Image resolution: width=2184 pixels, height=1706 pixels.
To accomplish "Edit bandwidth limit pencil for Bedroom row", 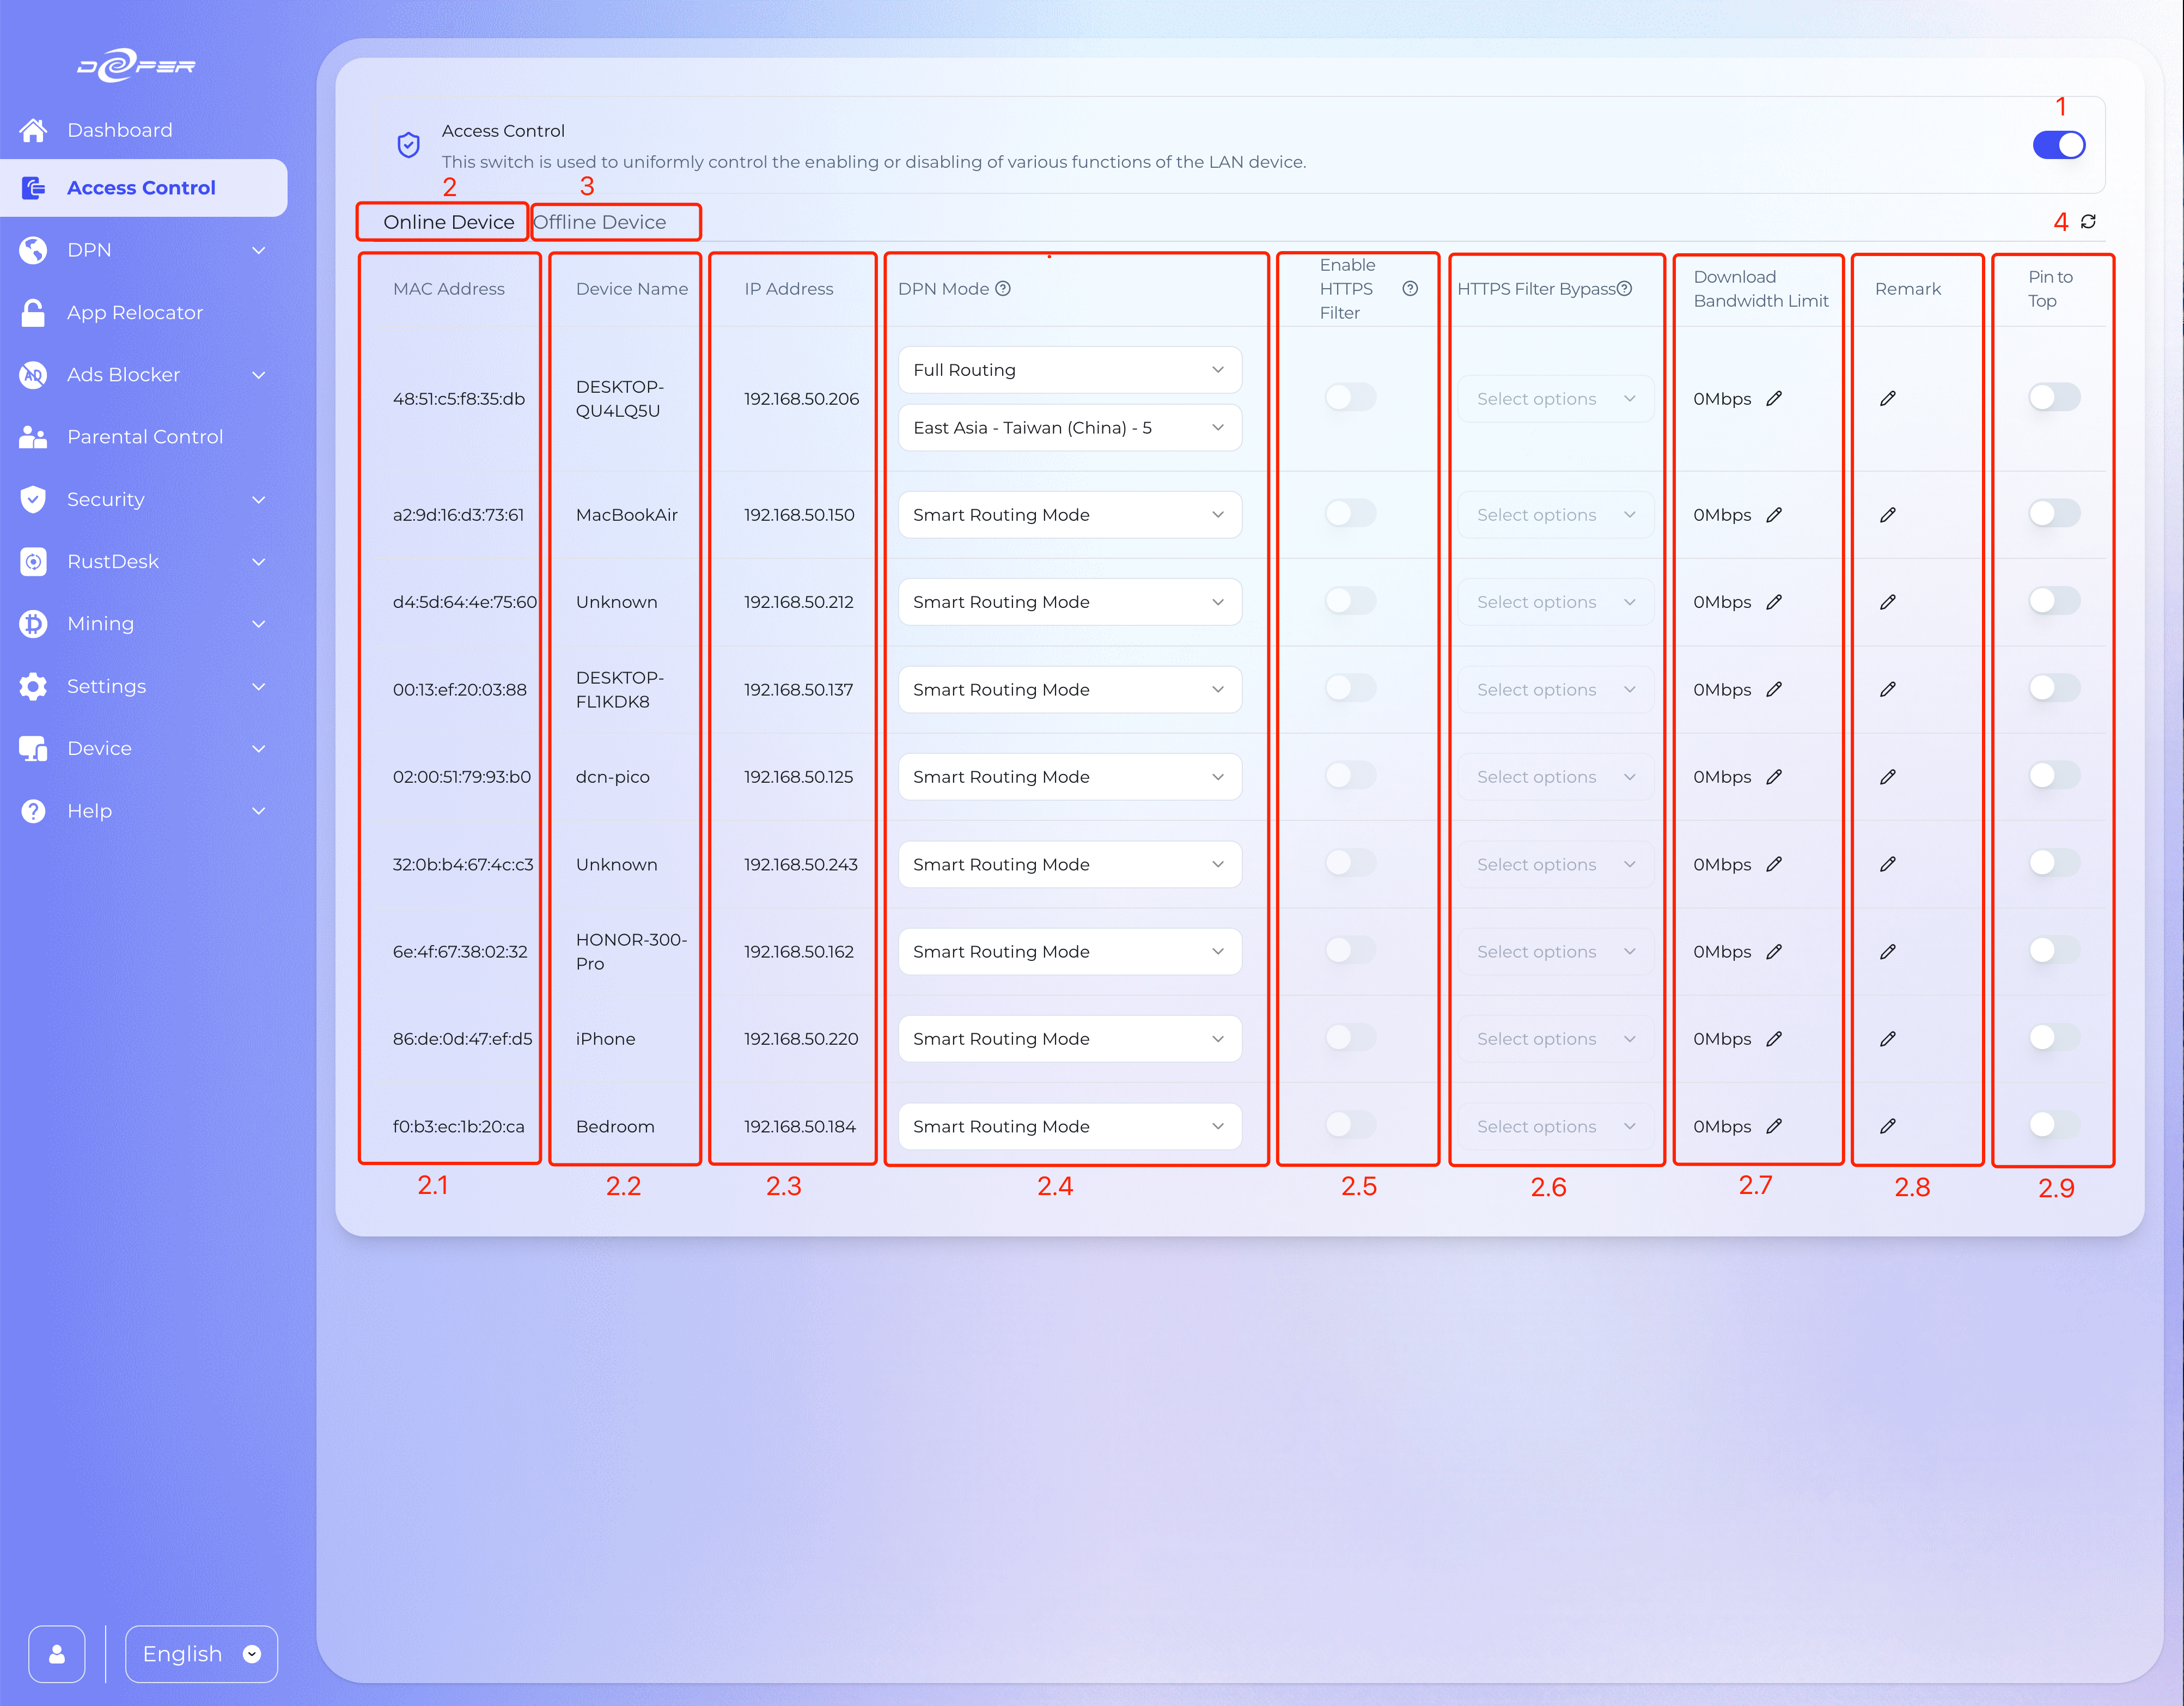I will [x=1774, y=1126].
